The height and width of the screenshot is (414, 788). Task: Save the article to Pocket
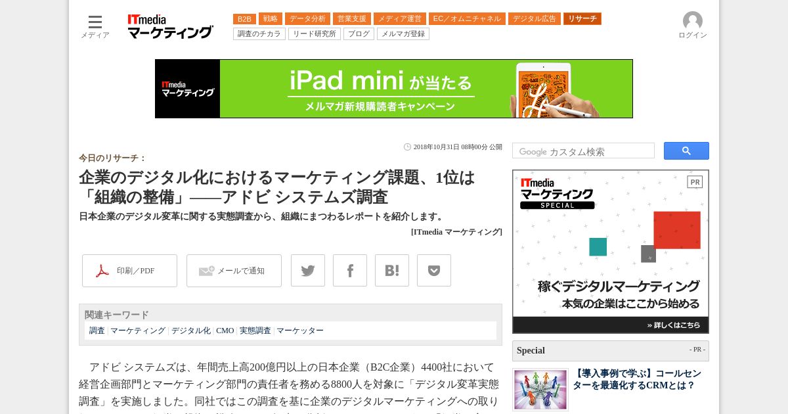434,271
